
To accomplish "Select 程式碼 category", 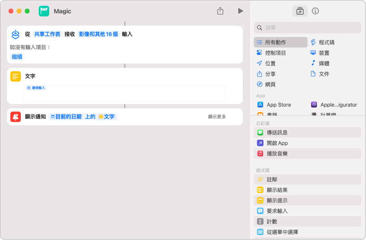I will tap(323, 42).
